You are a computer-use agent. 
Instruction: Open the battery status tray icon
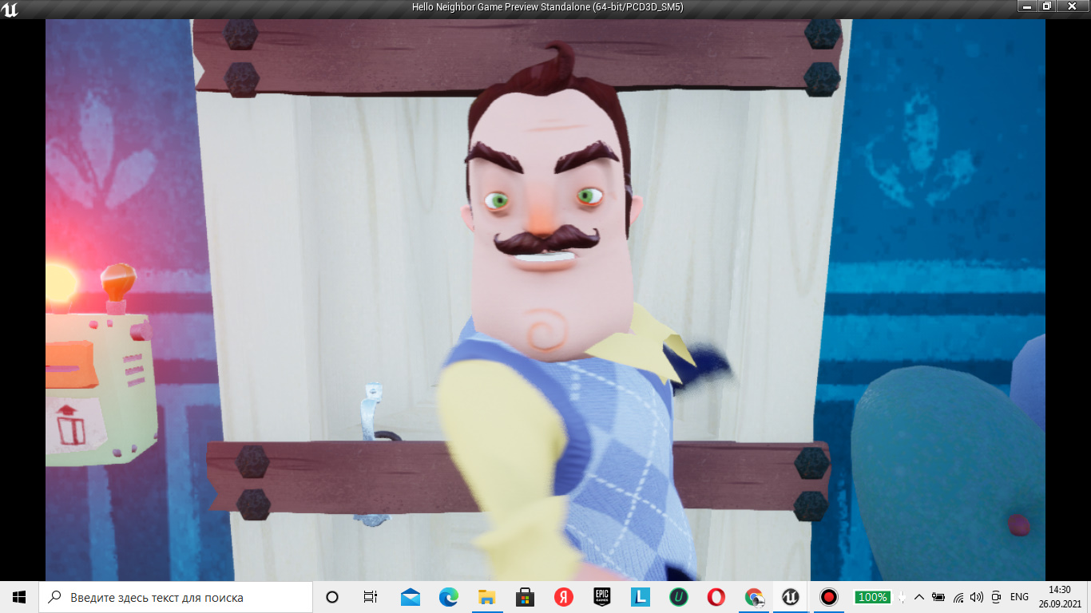(938, 597)
